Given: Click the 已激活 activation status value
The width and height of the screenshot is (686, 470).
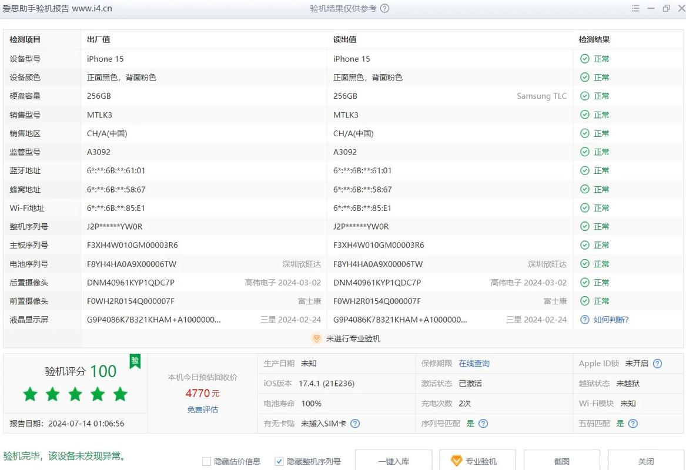Looking at the screenshot, I should [470, 384].
